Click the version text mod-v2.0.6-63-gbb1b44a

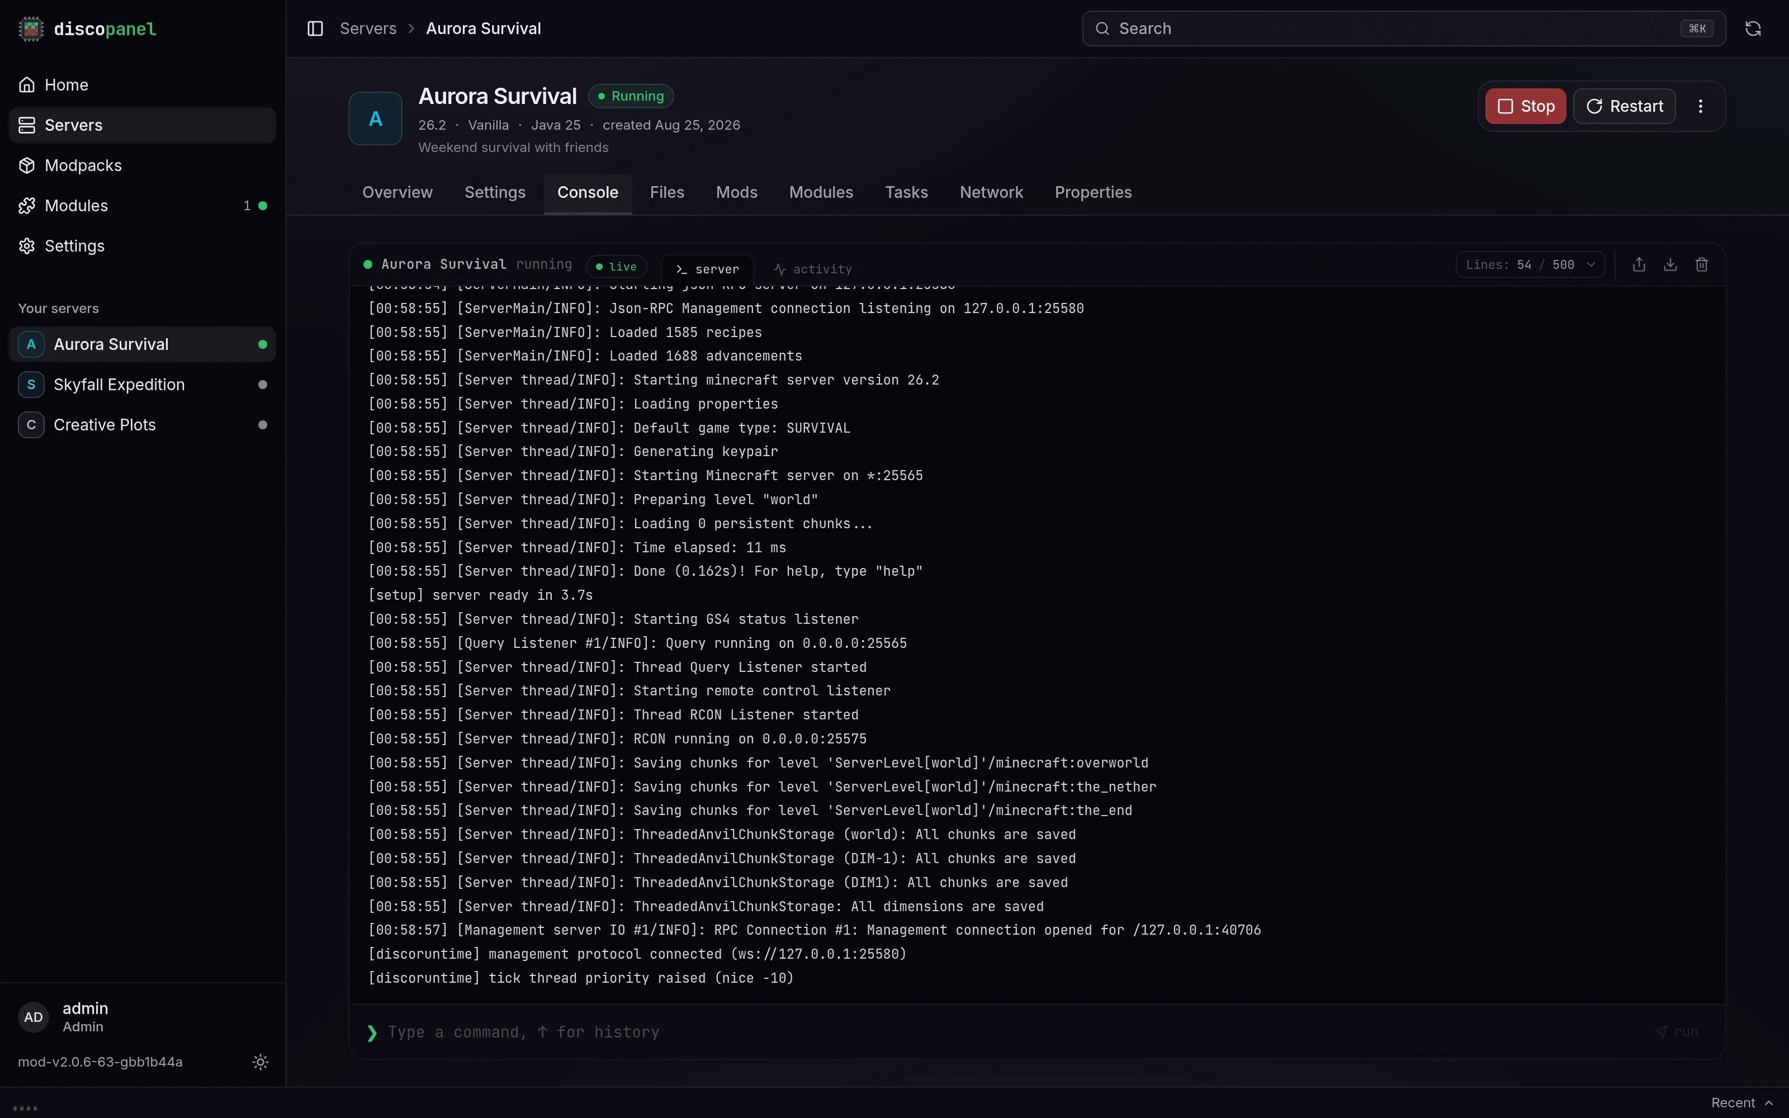(x=101, y=1062)
